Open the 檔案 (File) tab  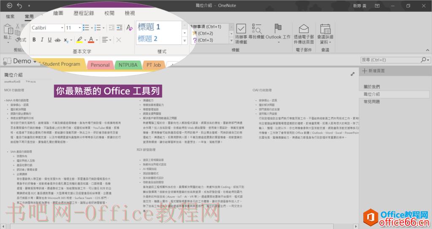tap(10, 16)
